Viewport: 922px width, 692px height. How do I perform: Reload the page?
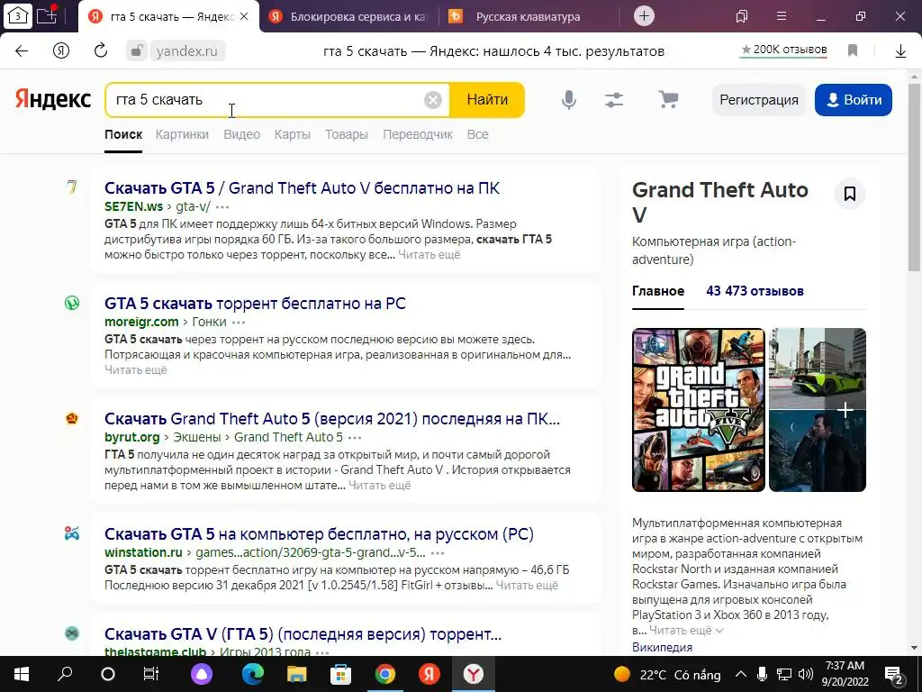point(101,50)
